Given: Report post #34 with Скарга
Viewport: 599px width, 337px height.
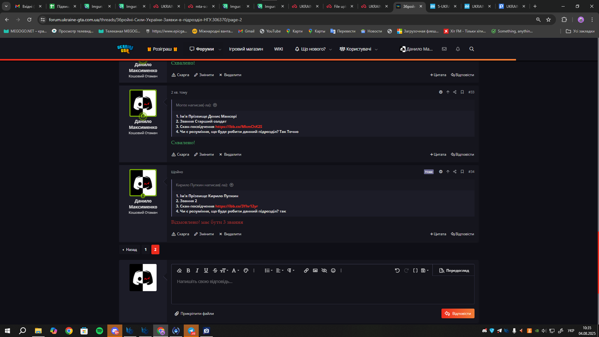Looking at the screenshot, I should [x=181, y=234].
